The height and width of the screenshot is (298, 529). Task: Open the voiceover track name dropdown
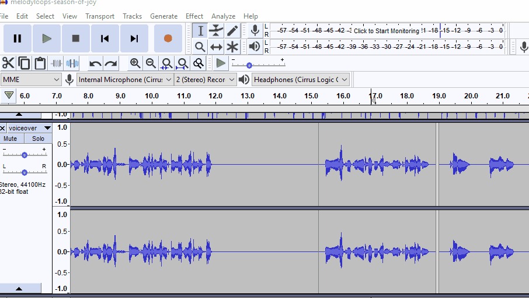30,128
